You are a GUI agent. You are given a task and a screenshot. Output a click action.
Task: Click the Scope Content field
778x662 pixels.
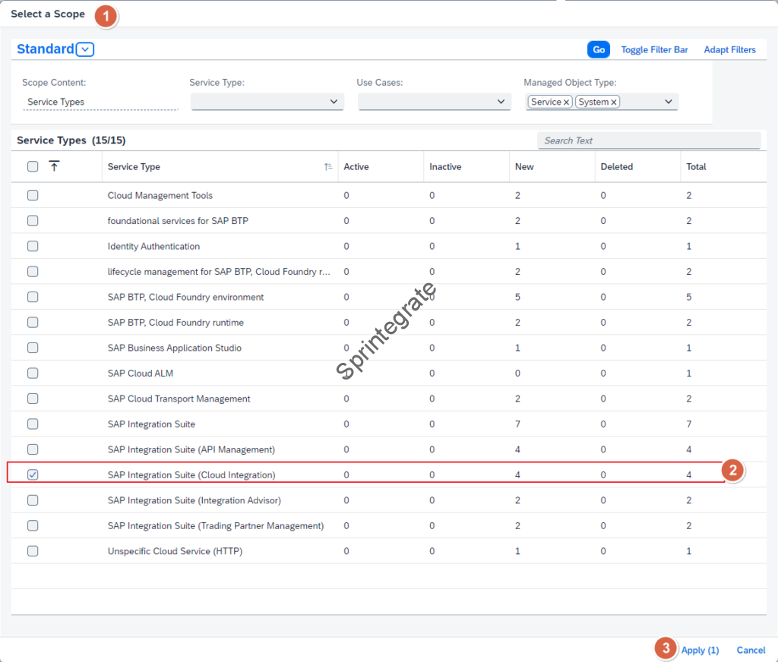coord(99,102)
